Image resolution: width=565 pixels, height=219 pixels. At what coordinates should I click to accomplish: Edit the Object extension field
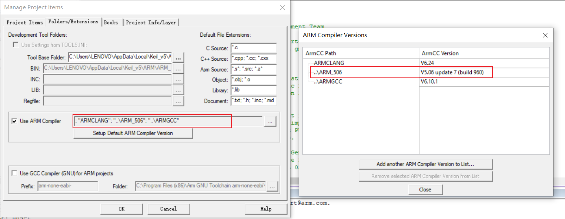254,80
